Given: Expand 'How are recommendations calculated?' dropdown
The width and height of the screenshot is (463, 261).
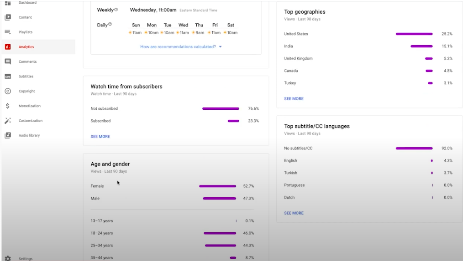Looking at the screenshot, I should pyautogui.click(x=181, y=46).
